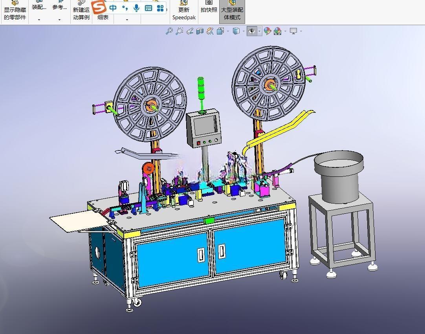Screen dimensions: 425x334
Task: Toggle the Hide/Show Items eye icon
Action: click(252, 31)
